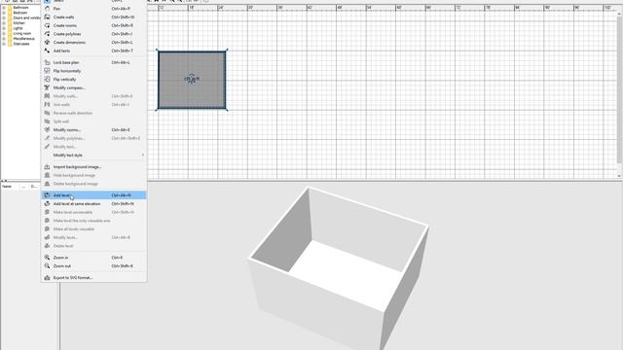
Task: Click the greyed Modify polylines icon
Action: point(47,138)
